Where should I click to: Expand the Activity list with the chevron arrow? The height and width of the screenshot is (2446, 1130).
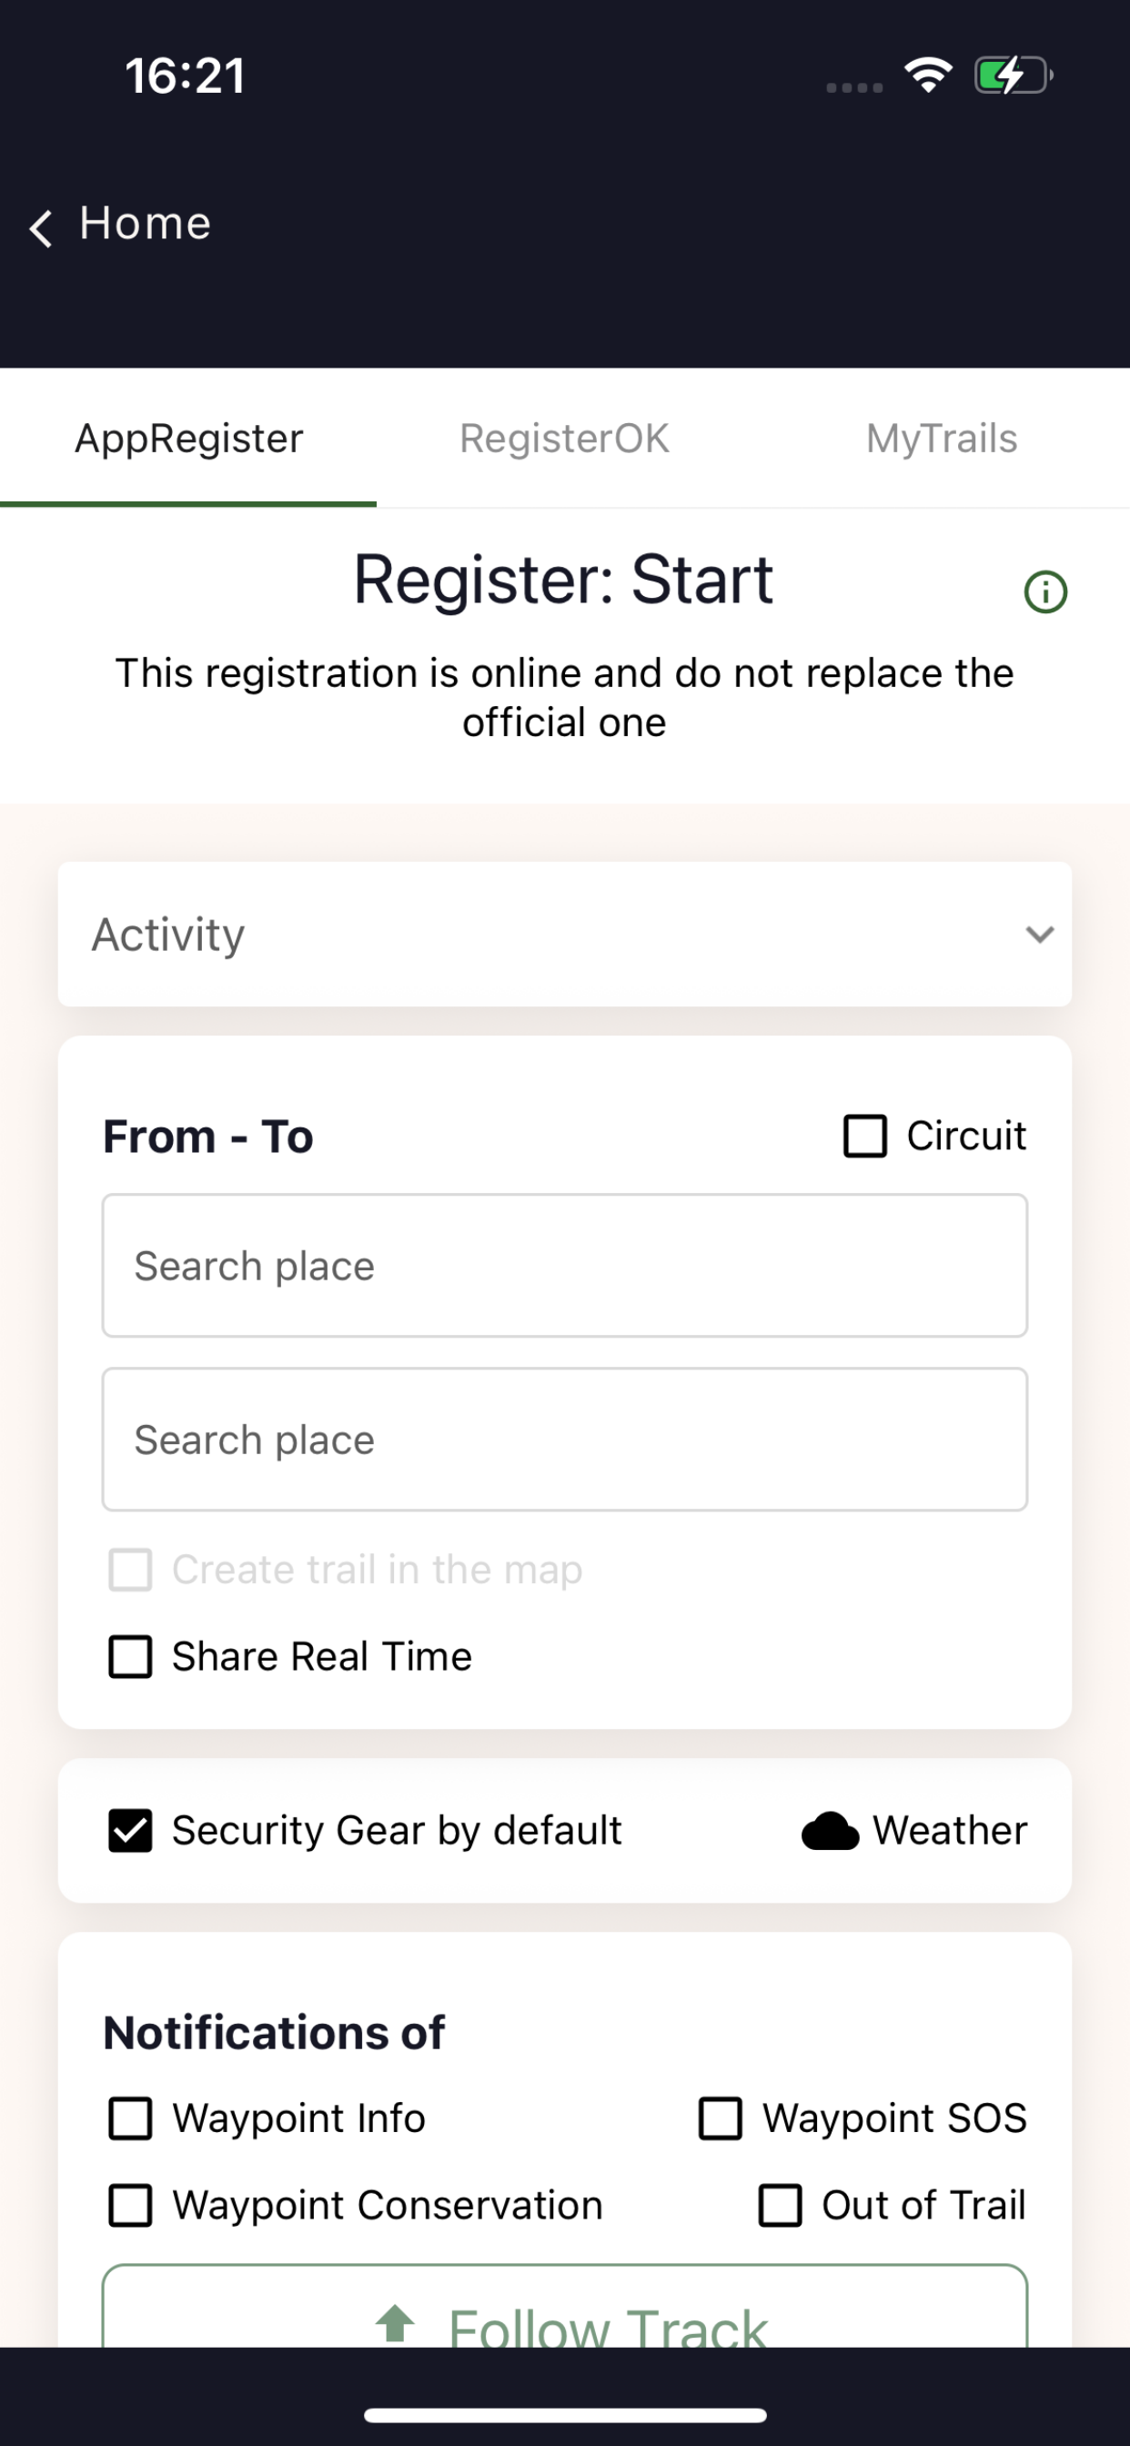(x=1040, y=935)
